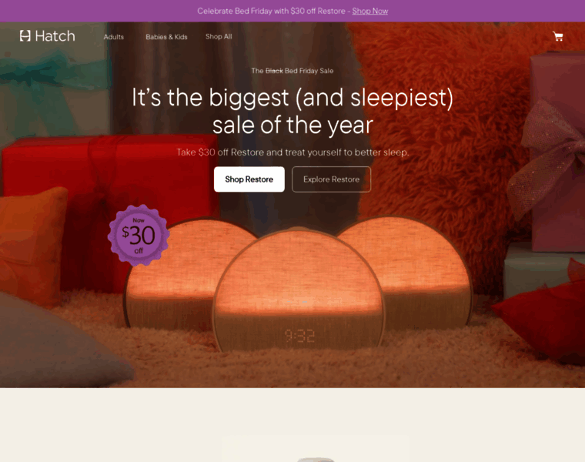Open the shopping cart icon
585x462 pixels.
[558, 36]
